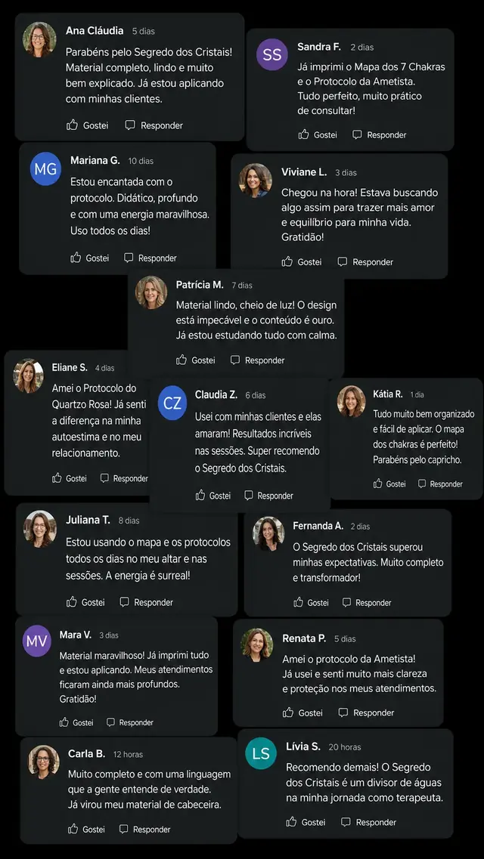The image size is (484, 859).
Task: Open Mariana G.'s MG avatar
Action: 45,168
